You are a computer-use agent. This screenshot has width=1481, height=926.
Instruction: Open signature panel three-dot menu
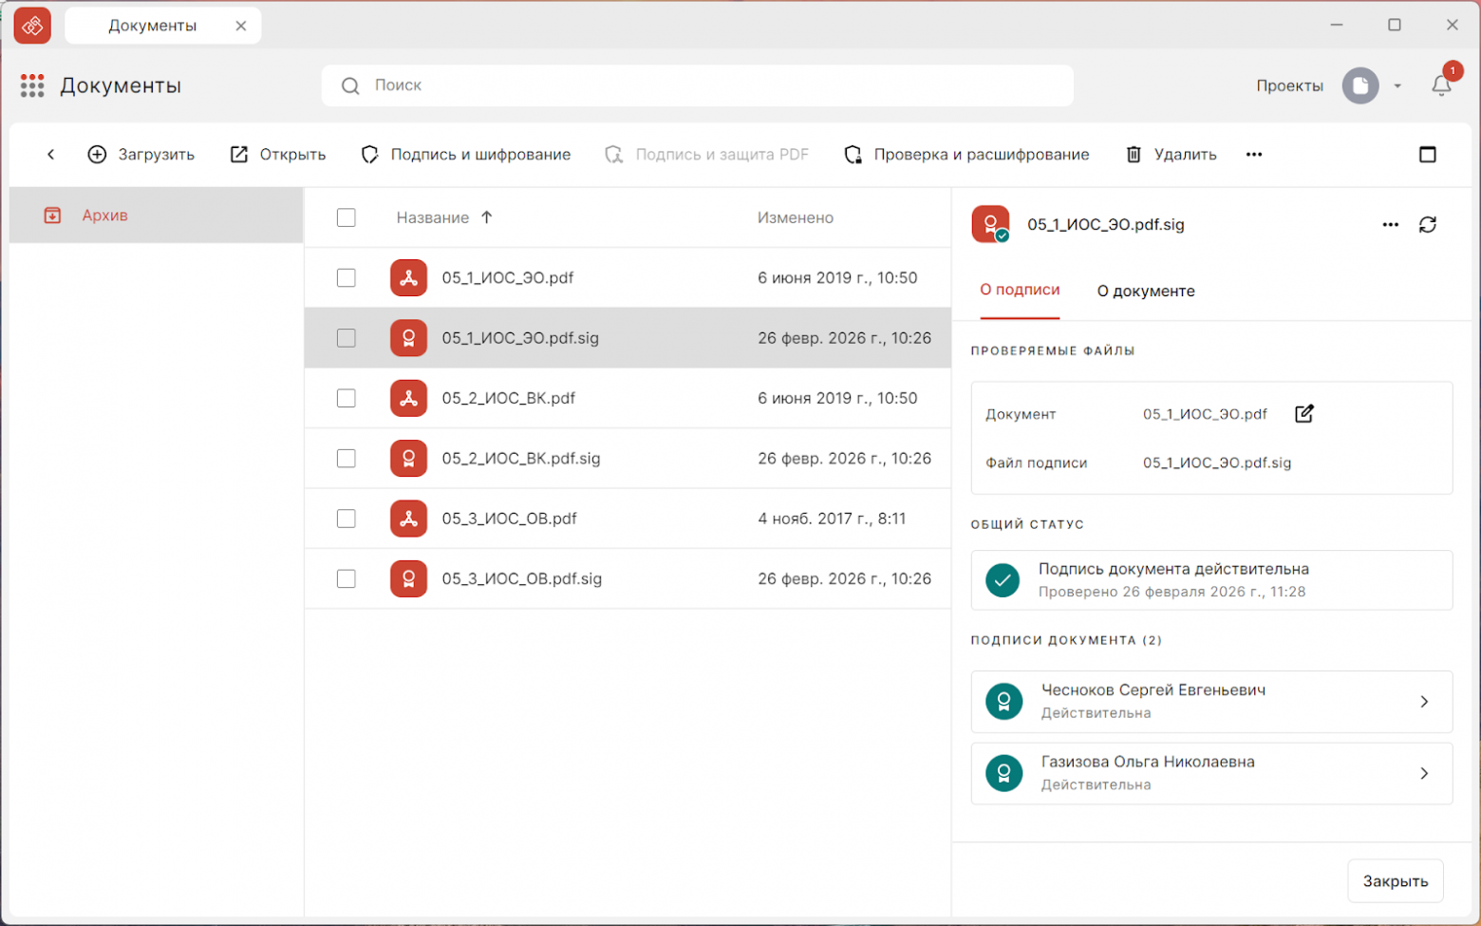[1390, 225]
